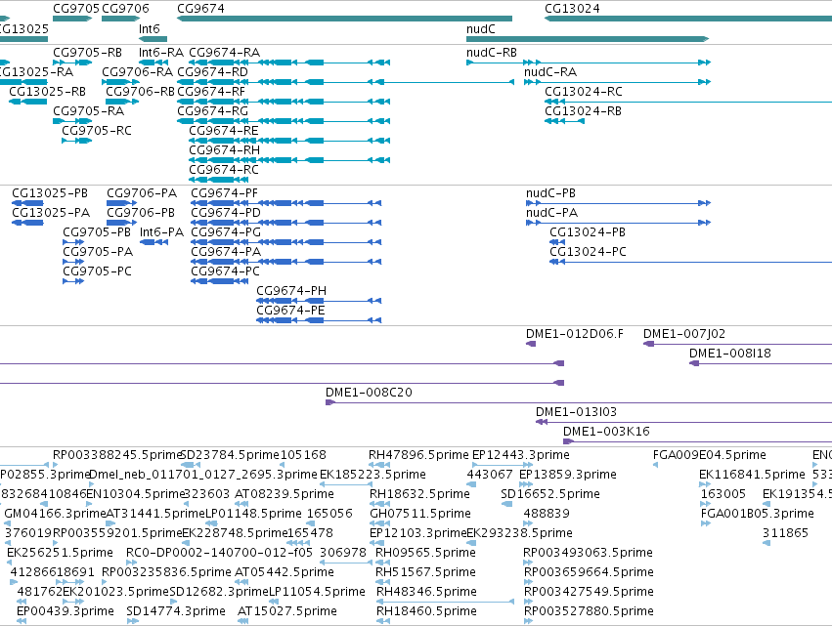This screenshot has height=626, width=832.
Task: Click protein nudC-PA
Action: (x=551, y=213)
